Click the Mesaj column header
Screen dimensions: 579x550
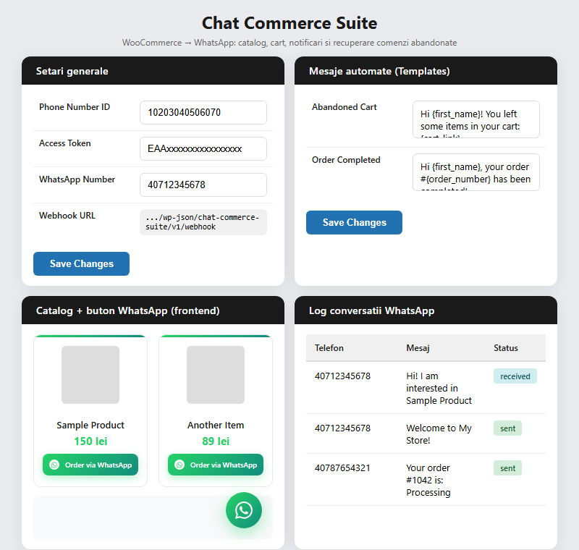click(x=418, y=347)
